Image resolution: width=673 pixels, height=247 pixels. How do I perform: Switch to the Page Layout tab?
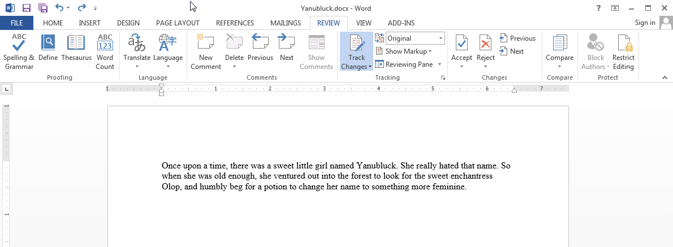click(178, 23)
